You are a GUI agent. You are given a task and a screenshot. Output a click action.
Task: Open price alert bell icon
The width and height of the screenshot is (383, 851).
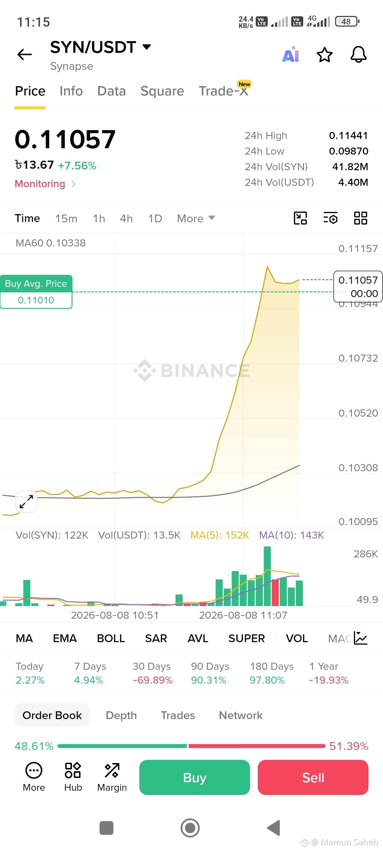tap(359, 55)
